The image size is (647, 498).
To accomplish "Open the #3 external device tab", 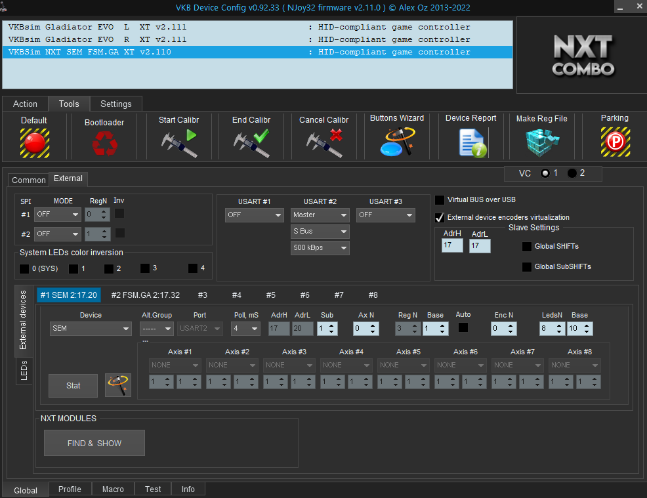I will coord(202,295).
